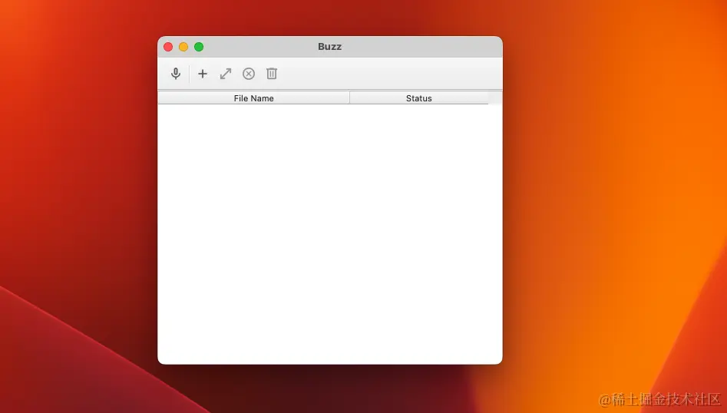Sort by the Status column header

click(419, 97)
